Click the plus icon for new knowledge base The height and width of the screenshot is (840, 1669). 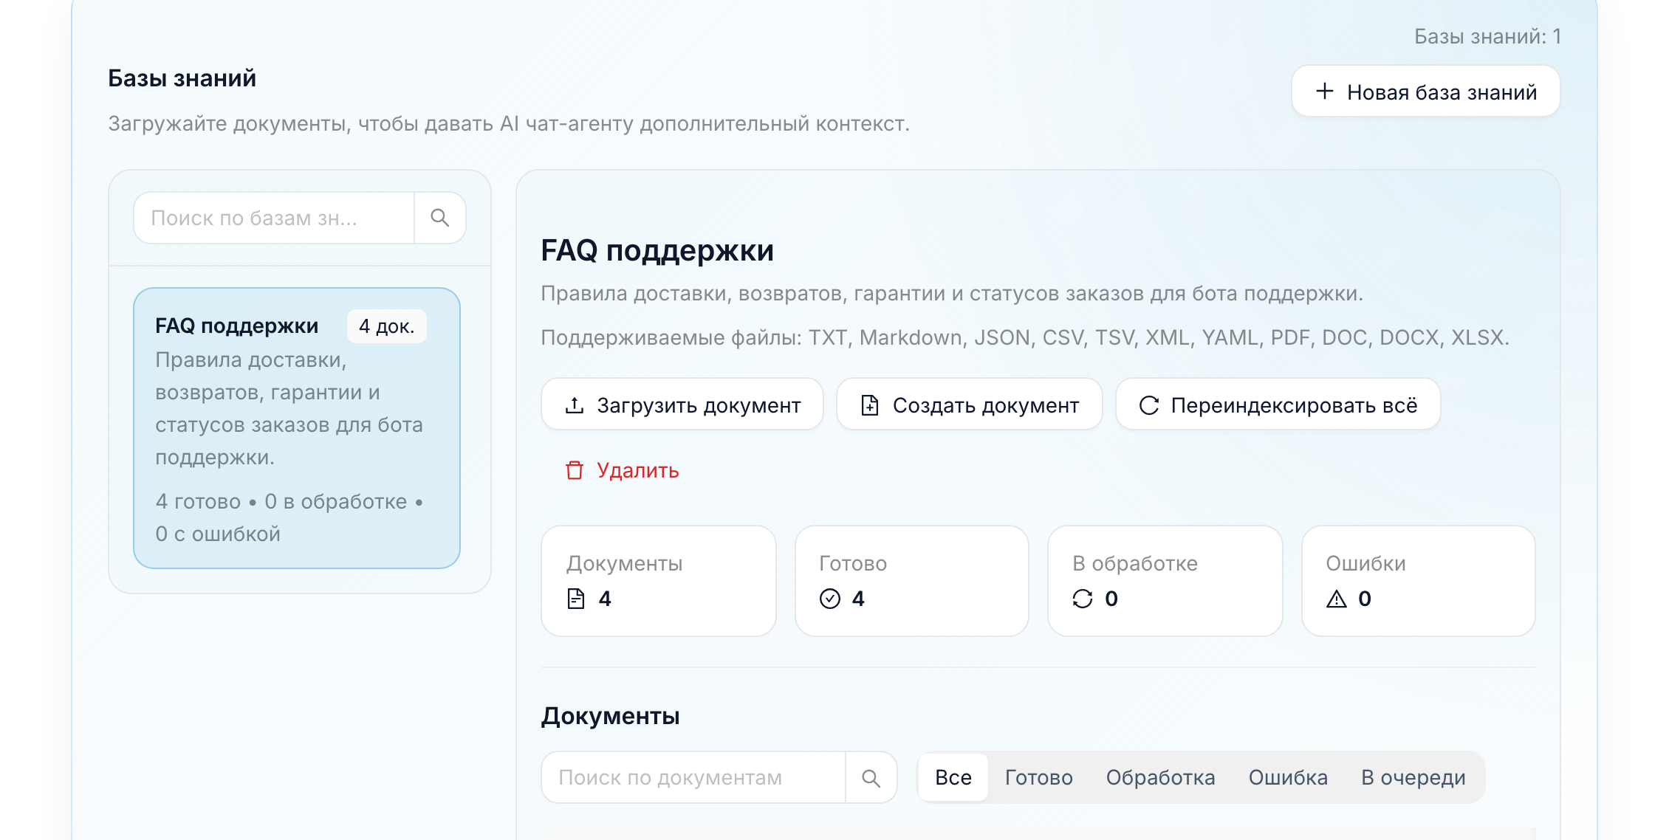pyautogui.click(x=1325, y=91)
